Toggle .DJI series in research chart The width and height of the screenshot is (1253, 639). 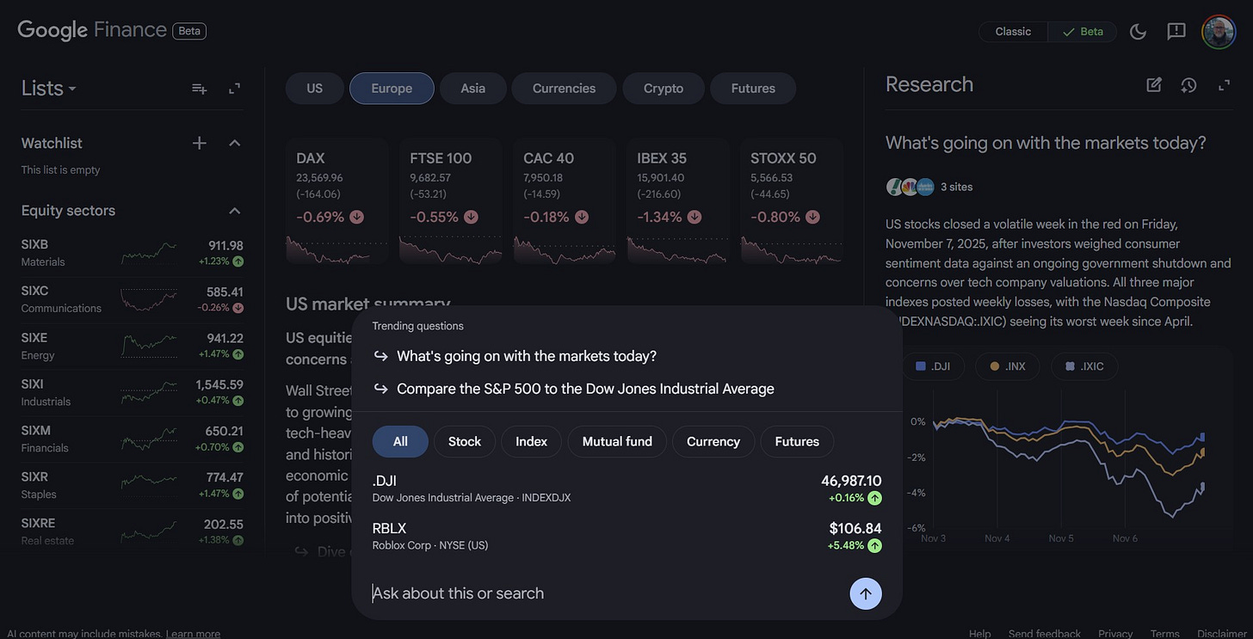[932, 366]
